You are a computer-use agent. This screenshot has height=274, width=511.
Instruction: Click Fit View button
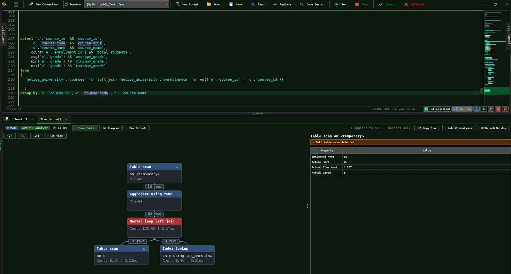pyautogui.click(x=56, y=136)
